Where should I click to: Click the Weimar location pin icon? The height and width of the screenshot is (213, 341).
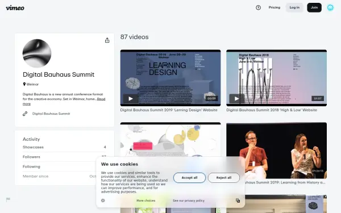coord(24,84)
